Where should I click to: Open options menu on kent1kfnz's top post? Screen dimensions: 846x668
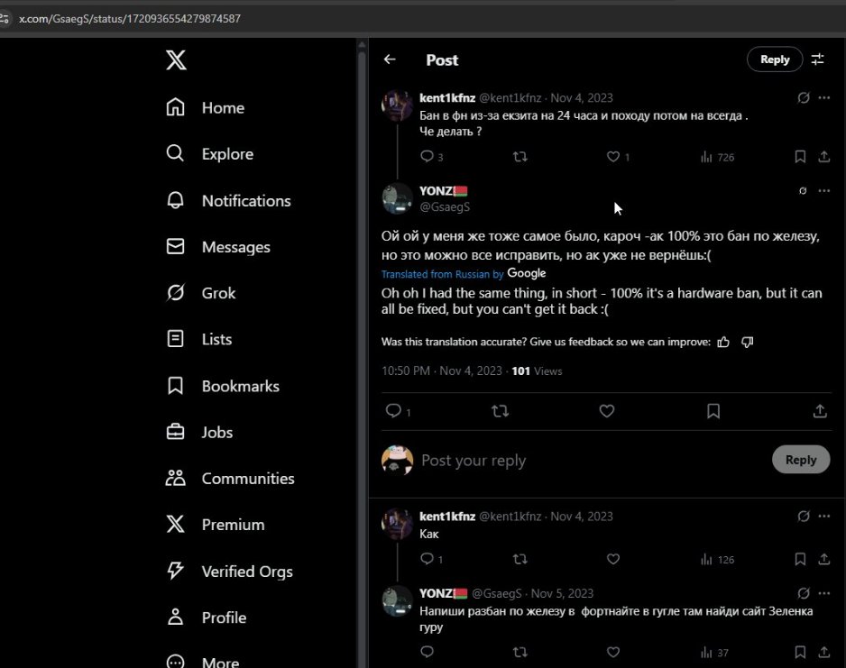click(x=823, y=97)
